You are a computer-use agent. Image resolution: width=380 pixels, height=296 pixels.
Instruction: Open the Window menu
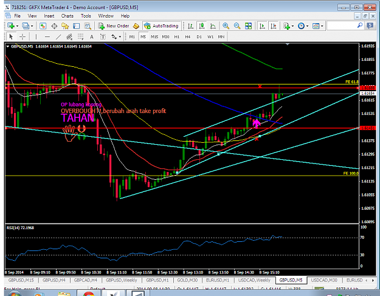(x=106, y=16)
